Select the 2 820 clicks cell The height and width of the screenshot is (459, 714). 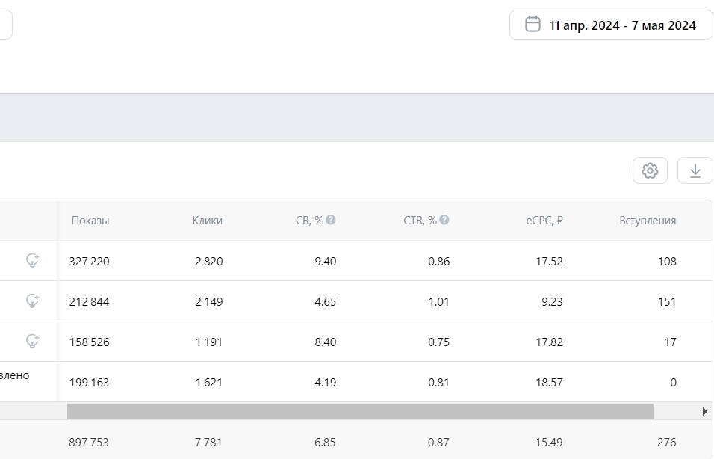(208, 262)
